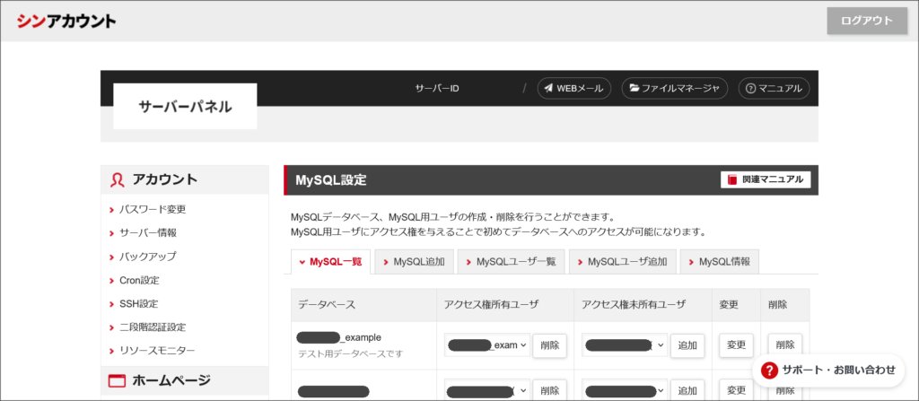919x401 pixels.
Task: Log out with the ログアウト button
Action: click(867, 22)
